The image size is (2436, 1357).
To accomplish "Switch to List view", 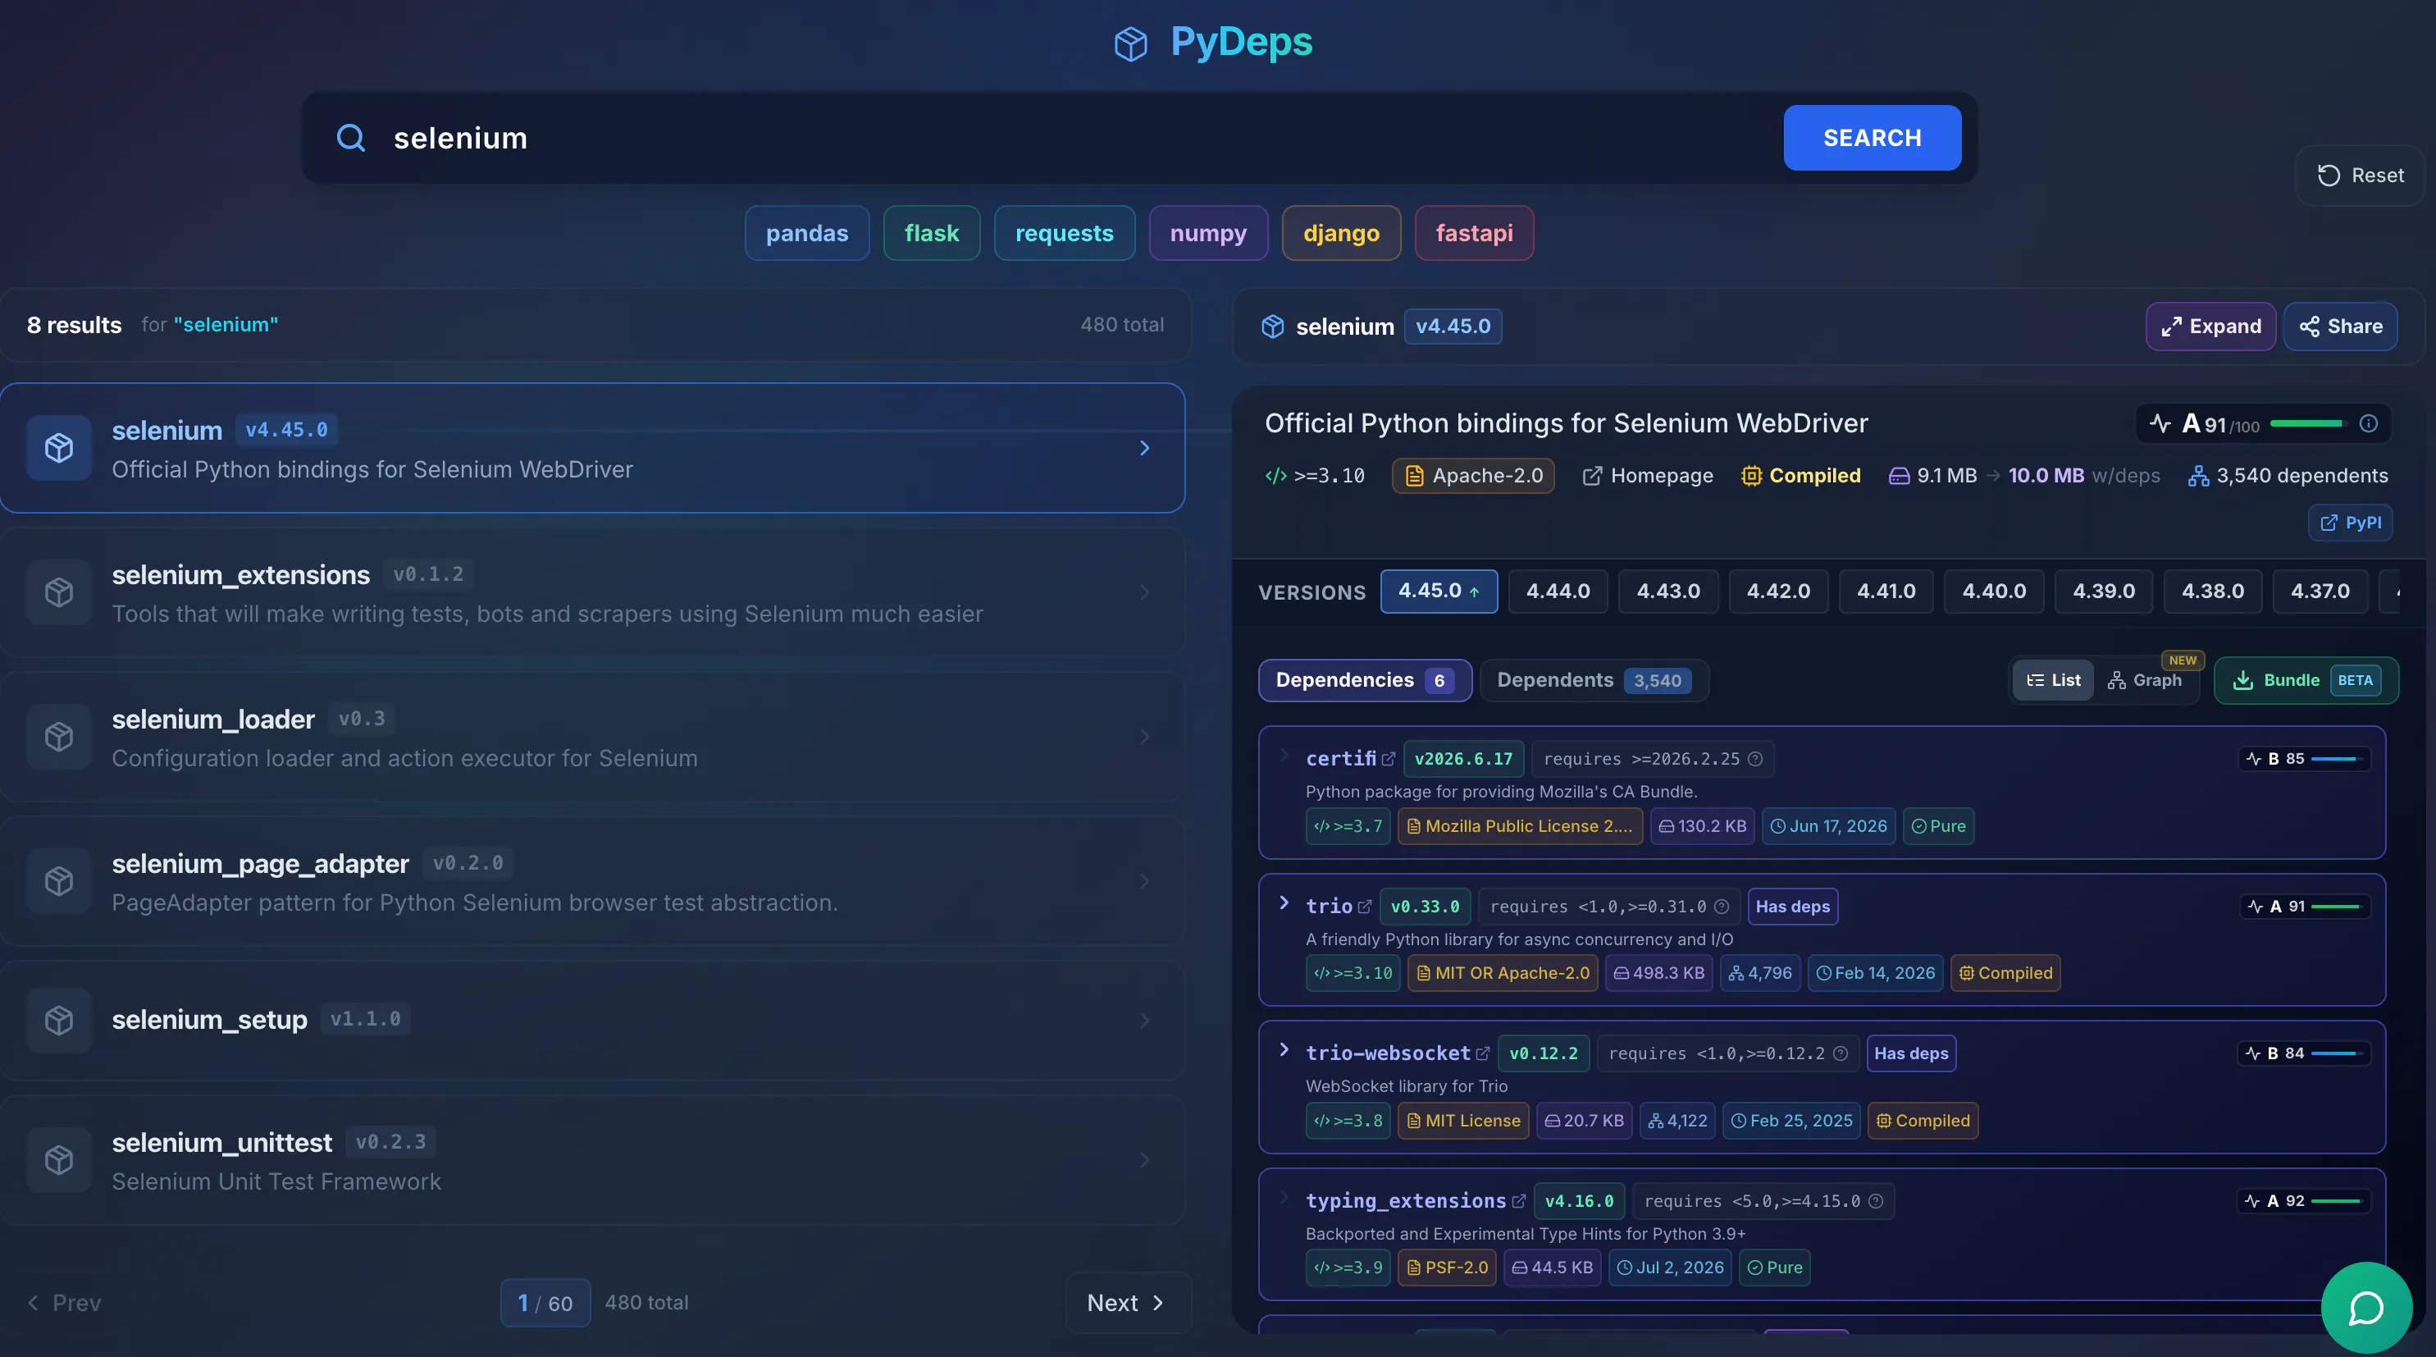I will coord(2053,681).
